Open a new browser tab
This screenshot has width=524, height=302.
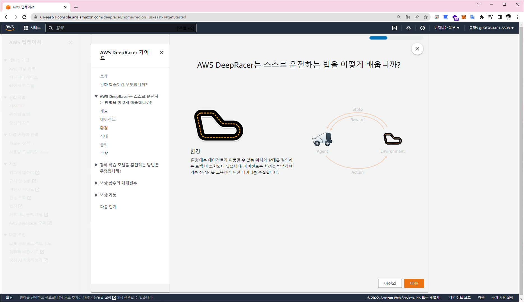[76, 7]
